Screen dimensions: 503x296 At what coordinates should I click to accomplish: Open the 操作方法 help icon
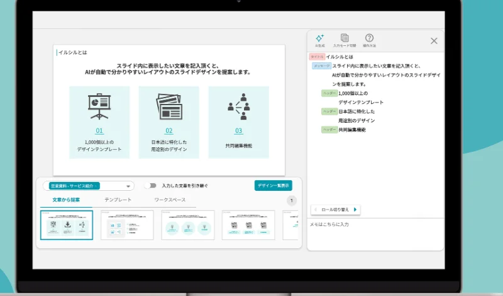[369, 38]
